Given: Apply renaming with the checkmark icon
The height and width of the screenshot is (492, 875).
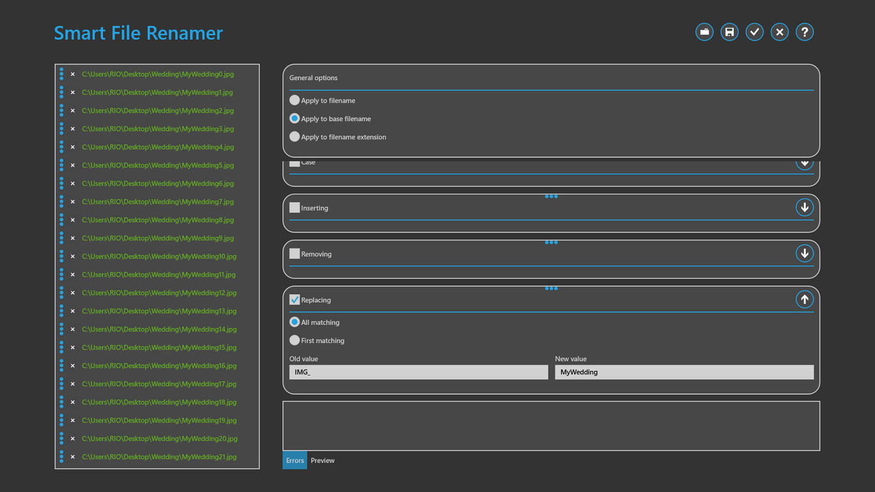Looking at the screenshot, I should pos(755,32).
